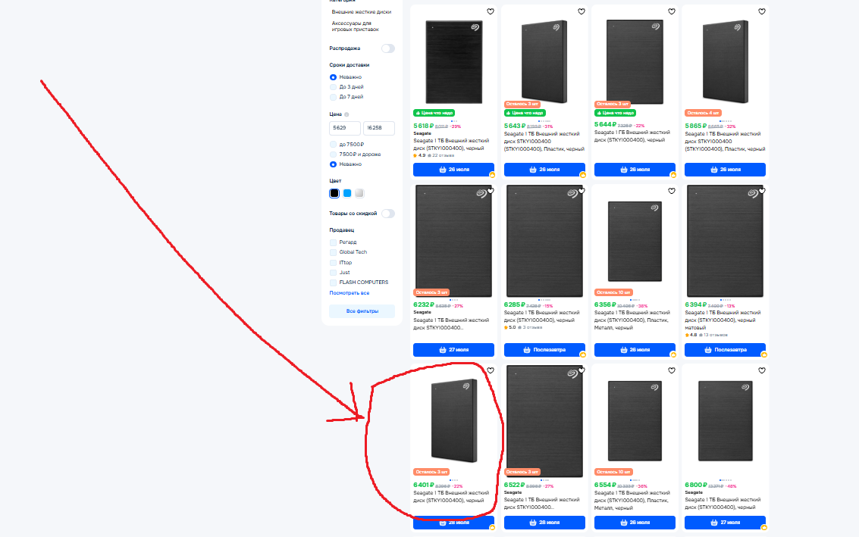Pick the black color swatch
Image resolution: width=859 pixels, height=537 pixels.
tap(334, 193)
